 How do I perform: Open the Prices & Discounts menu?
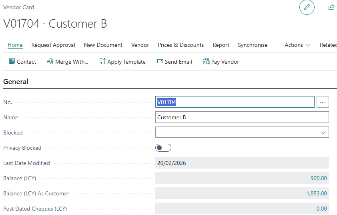[x=181, y=45]
